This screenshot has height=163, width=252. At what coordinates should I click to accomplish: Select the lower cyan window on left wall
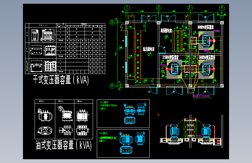pyautogui.click(x=126, y=67)
